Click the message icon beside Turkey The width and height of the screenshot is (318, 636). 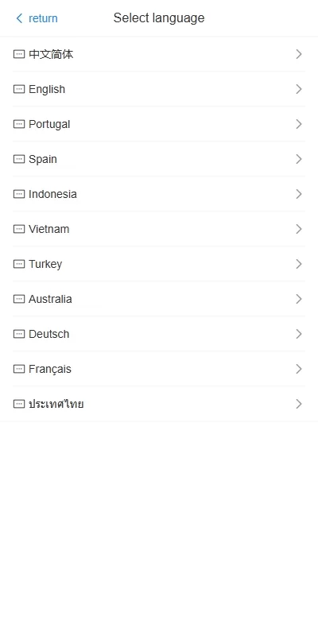tap(19, 264)
